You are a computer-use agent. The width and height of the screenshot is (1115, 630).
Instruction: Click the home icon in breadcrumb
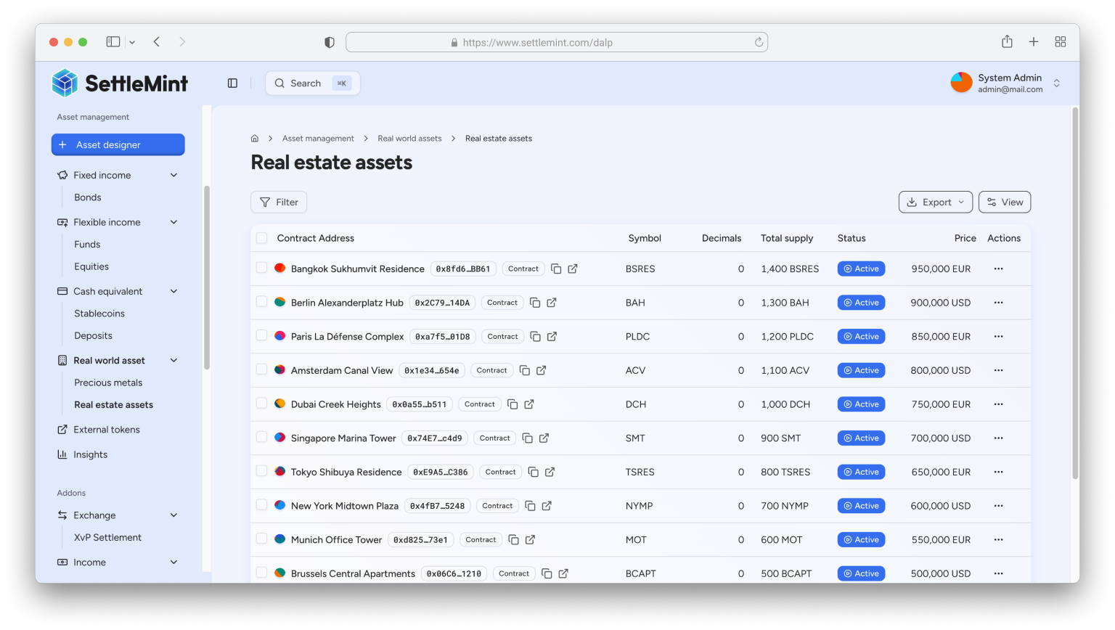tap(255, 139)
